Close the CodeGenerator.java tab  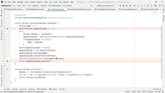65,9
